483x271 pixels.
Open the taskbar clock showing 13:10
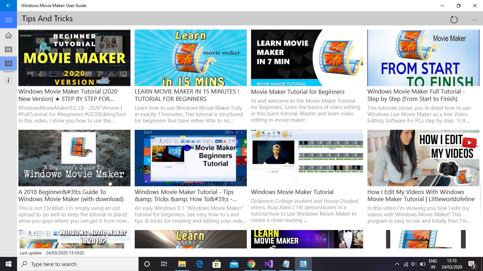click(x=452, y=264)
